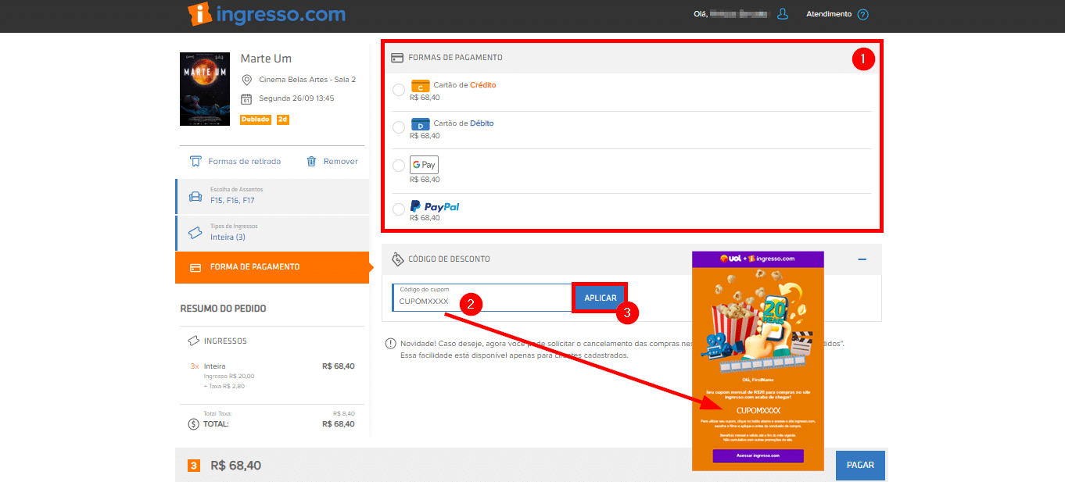Click the trash icon beside Remover
The image size is (1065, 482).
311,161
